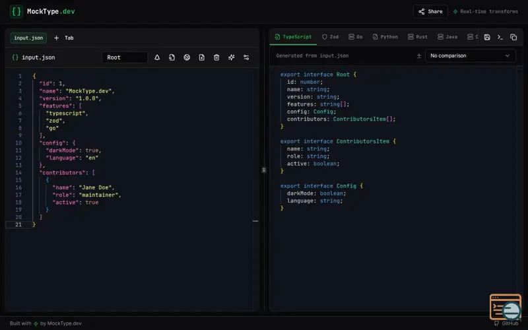Click line number 21 in the gutter
Screen dimensions: 528x330
18,224
